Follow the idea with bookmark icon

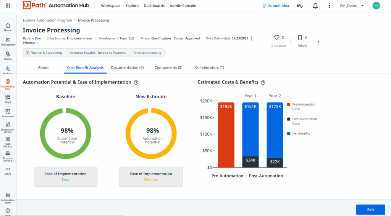tap(300, 38)
